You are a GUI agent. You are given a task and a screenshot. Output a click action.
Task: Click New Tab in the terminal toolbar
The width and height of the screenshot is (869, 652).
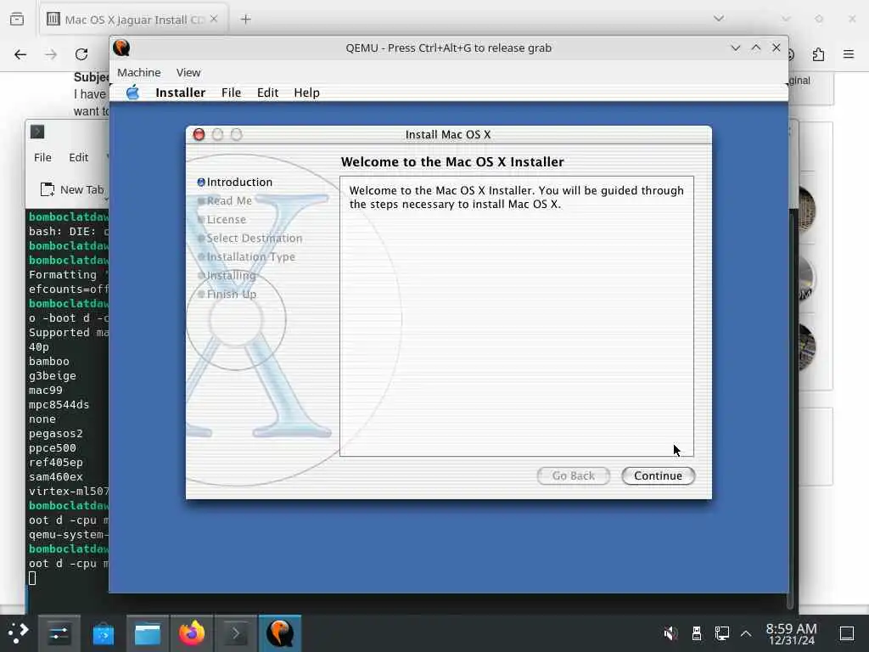point(71,189)
